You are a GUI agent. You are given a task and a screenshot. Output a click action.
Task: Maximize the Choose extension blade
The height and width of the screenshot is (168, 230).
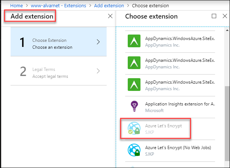[214, 16]
